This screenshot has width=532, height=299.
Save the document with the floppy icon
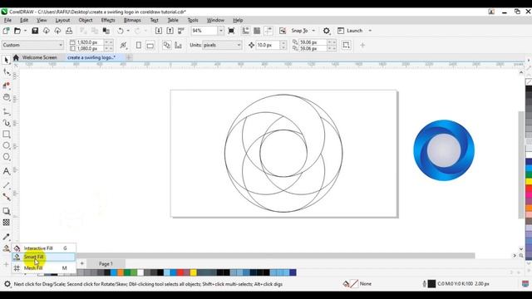pos(35,31)
